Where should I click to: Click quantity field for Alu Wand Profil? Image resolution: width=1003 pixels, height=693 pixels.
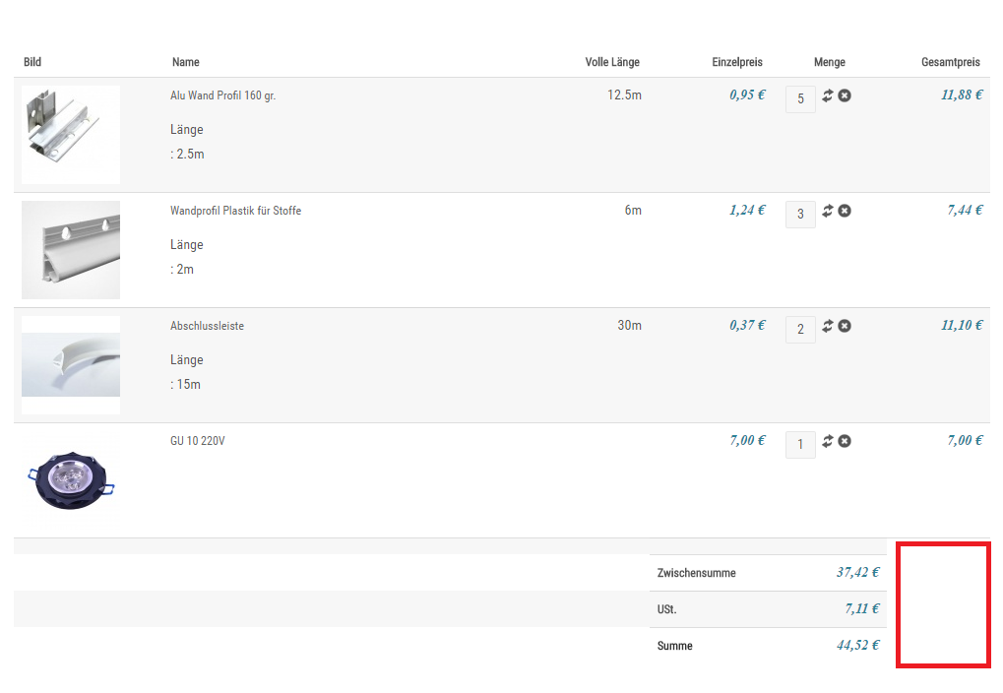800,98
